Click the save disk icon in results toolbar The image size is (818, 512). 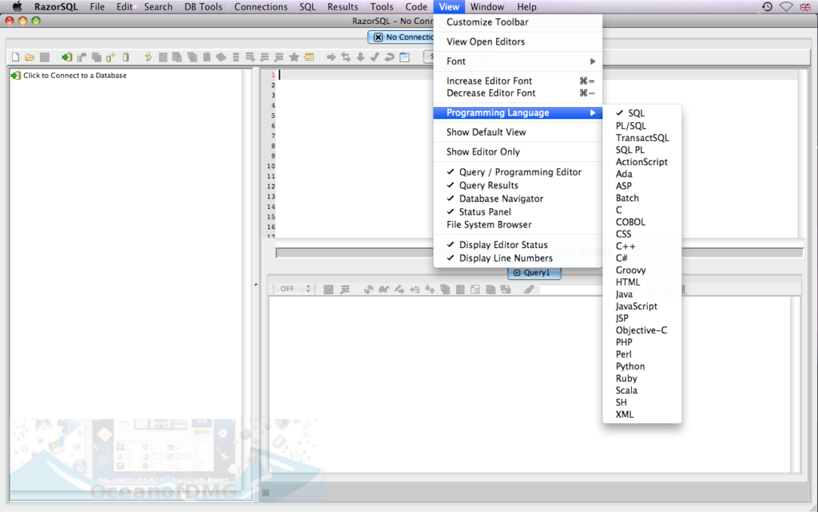click(x=328, y=289)
